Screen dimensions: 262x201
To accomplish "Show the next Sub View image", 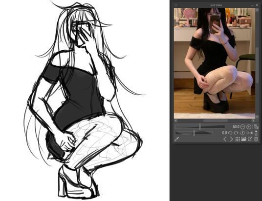I will tap(231, 139).
